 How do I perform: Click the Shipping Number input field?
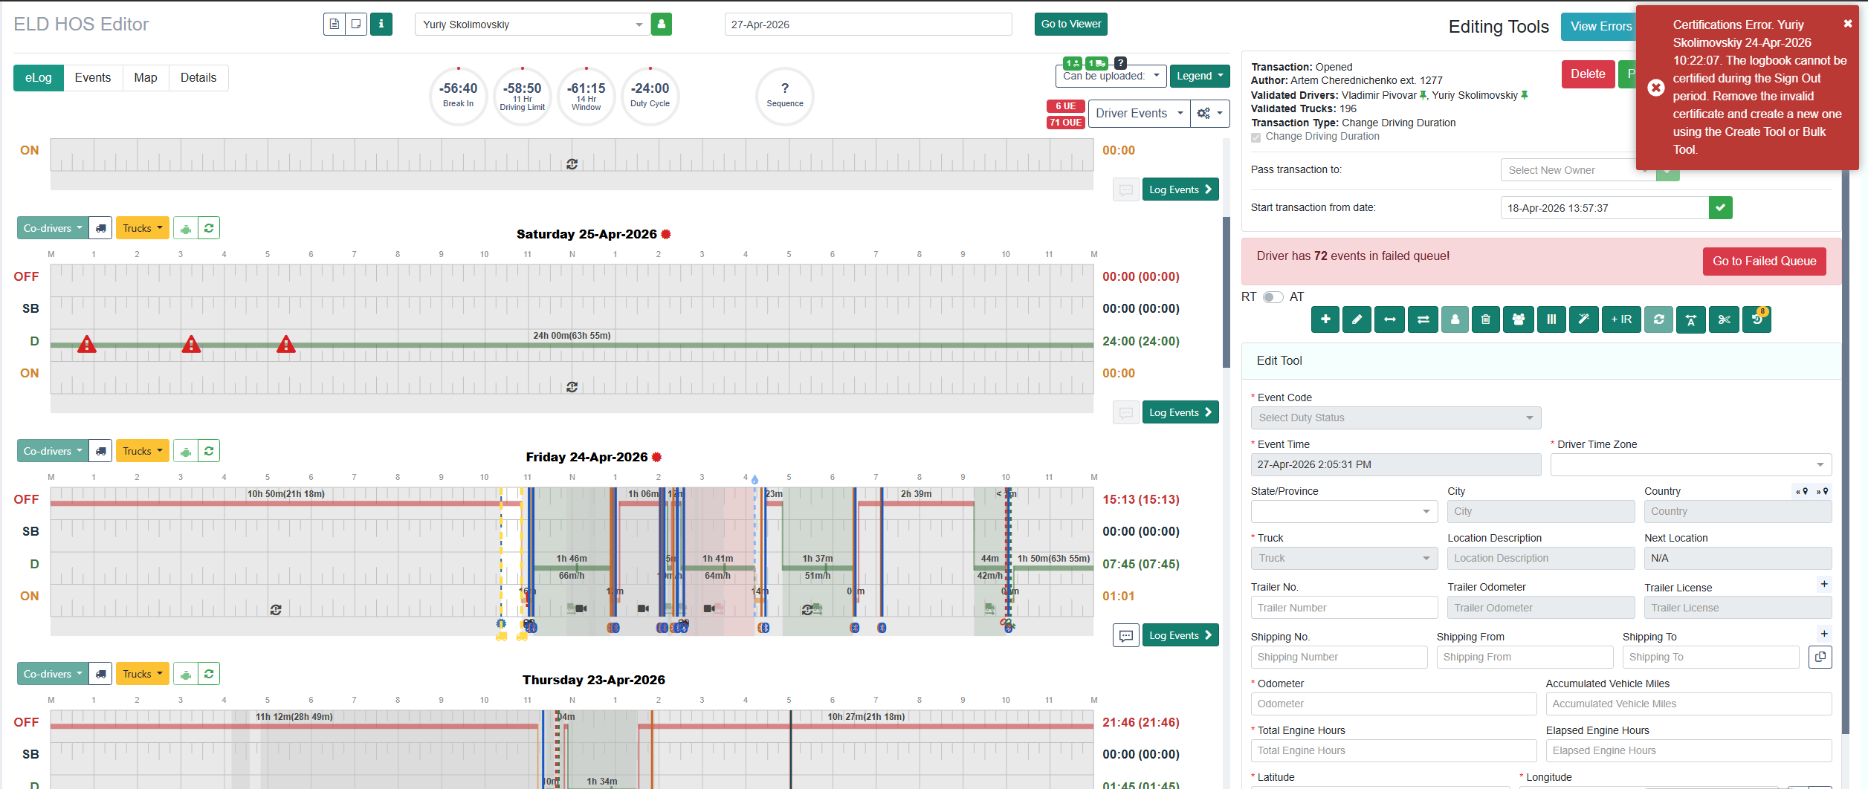point(1339,657)
